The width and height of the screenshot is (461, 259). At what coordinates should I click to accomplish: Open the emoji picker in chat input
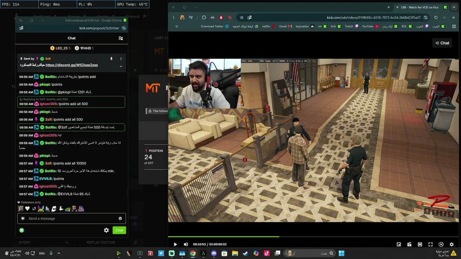click(x=120, y=218)
